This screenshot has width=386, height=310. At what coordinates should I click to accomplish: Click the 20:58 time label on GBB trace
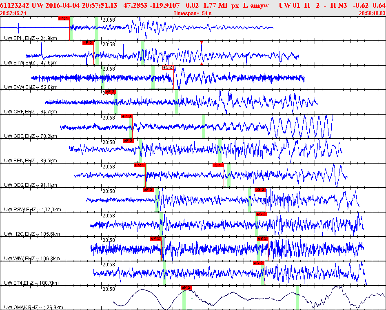point(109,118)
